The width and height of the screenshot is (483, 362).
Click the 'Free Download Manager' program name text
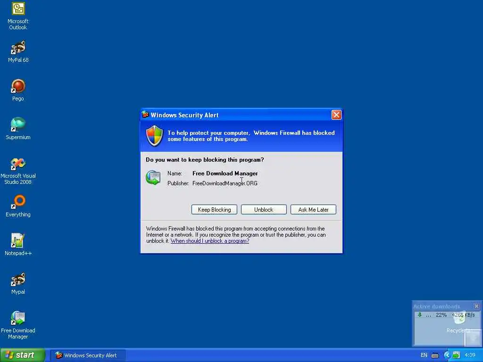(x=225, y=173)
